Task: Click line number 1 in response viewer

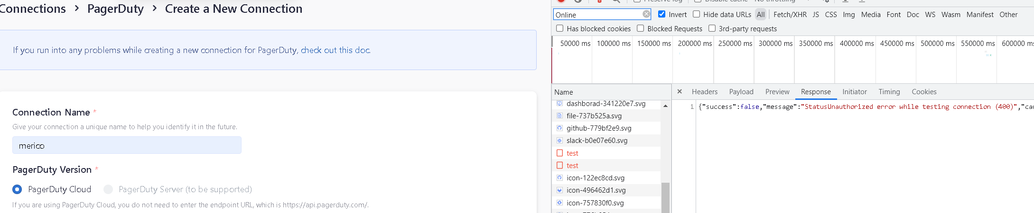Action: pos(692,106)
